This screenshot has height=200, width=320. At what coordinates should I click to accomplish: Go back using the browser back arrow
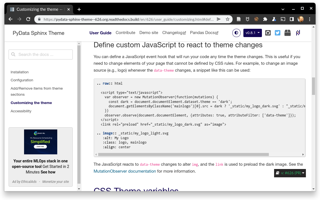coord(11,19)
